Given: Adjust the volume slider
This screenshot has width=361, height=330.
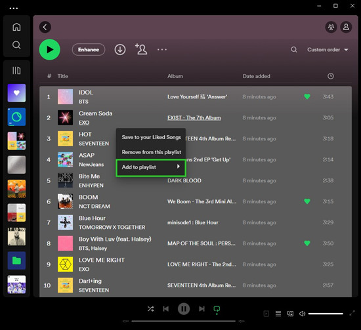Looking at the screenshot, I should click(x=326, y=314).
